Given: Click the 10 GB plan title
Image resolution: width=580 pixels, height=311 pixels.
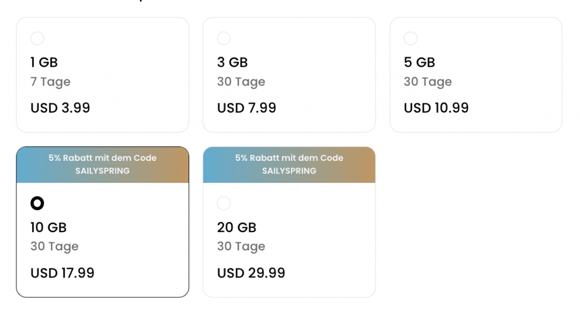Looking at the screenshot, I should pyautogui.click(x=49, y=227).
